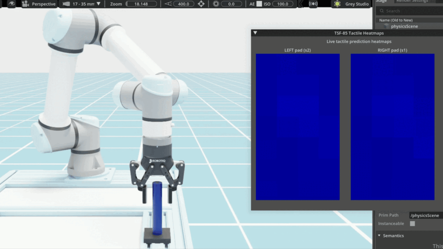Open the Grey Studio lighting menu

tap(357, 4)
